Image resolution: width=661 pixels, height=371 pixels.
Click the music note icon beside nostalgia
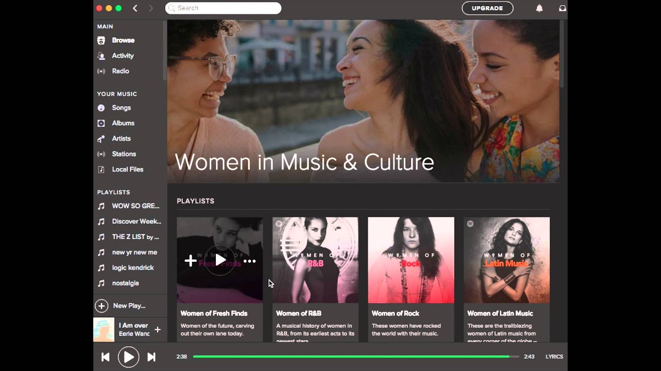(x=101, y=283)
